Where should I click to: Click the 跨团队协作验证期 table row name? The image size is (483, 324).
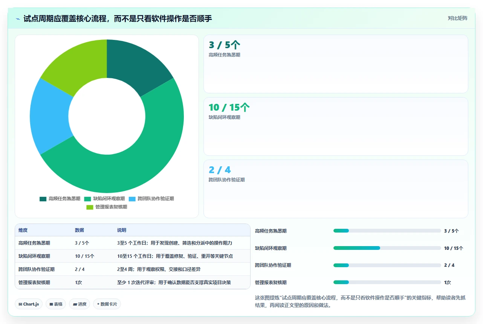pos(37,269)
